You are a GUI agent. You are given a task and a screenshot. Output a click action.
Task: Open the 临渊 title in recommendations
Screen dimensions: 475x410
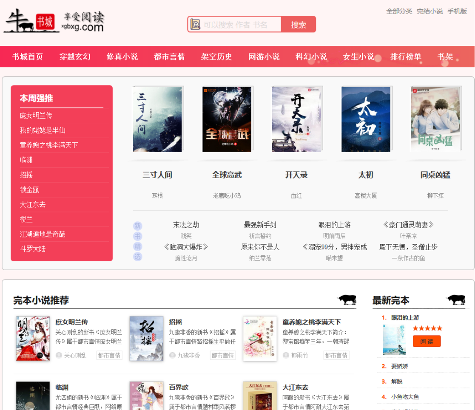pyautogui.click(x=62, y=387)
